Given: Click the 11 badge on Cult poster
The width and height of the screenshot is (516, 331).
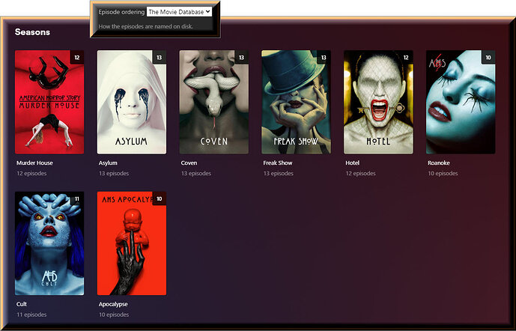Looking at the screenshot, I should 77,198.
